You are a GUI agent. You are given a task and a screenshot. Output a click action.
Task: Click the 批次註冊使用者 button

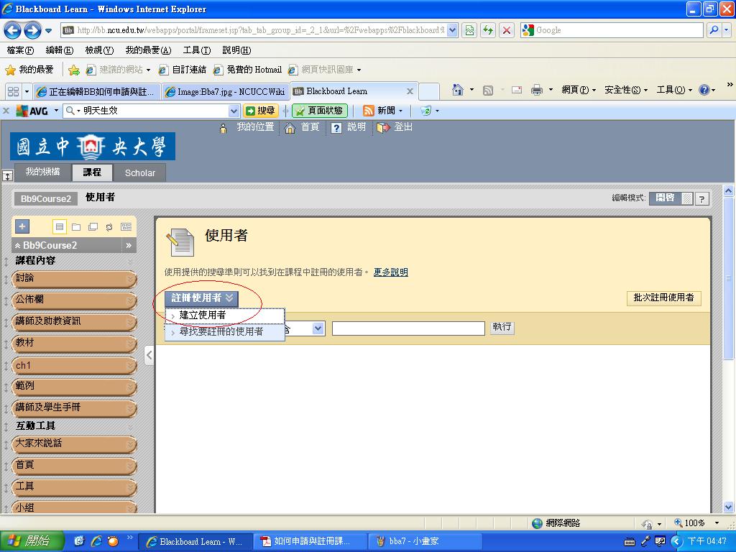[663, 298]
